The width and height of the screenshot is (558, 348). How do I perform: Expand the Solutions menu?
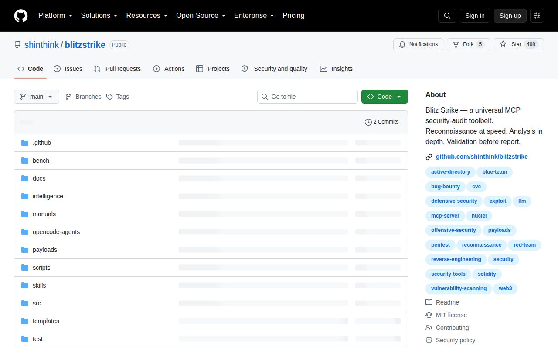tap(99, 16)
